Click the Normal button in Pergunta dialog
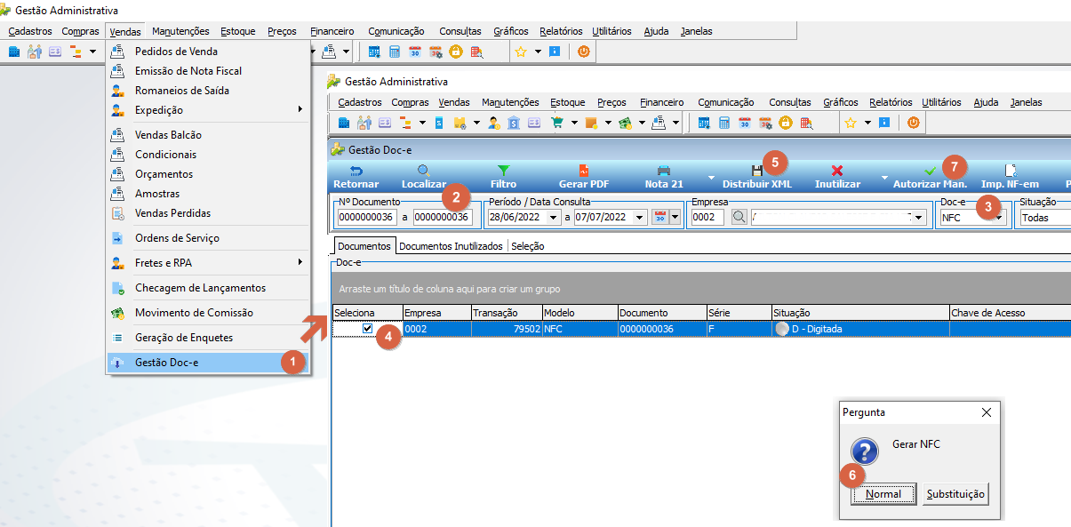 883,494
